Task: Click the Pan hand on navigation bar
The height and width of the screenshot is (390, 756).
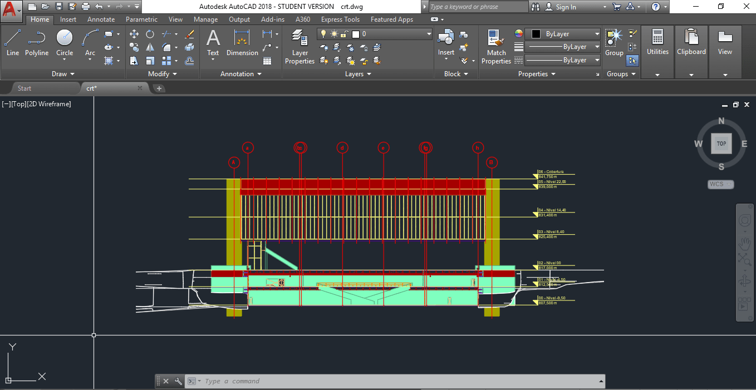Action: click(745, 244)
